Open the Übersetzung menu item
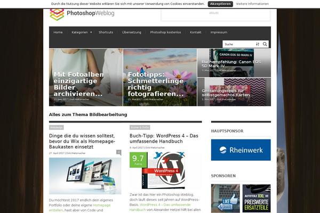The image size is (320, 213). point(132,32)
